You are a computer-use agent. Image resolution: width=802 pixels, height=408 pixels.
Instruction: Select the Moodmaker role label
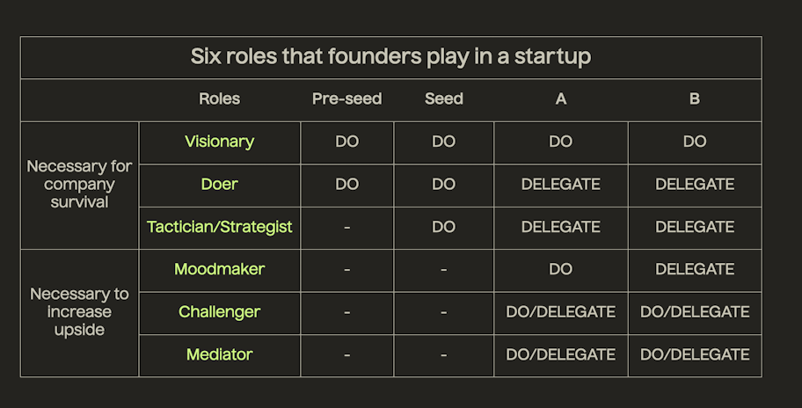[x=220, y=269]
